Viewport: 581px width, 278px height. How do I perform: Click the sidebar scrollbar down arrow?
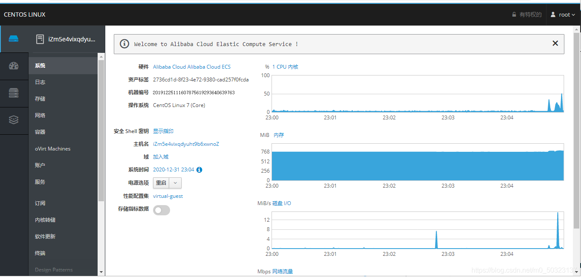tap(101, 272)
